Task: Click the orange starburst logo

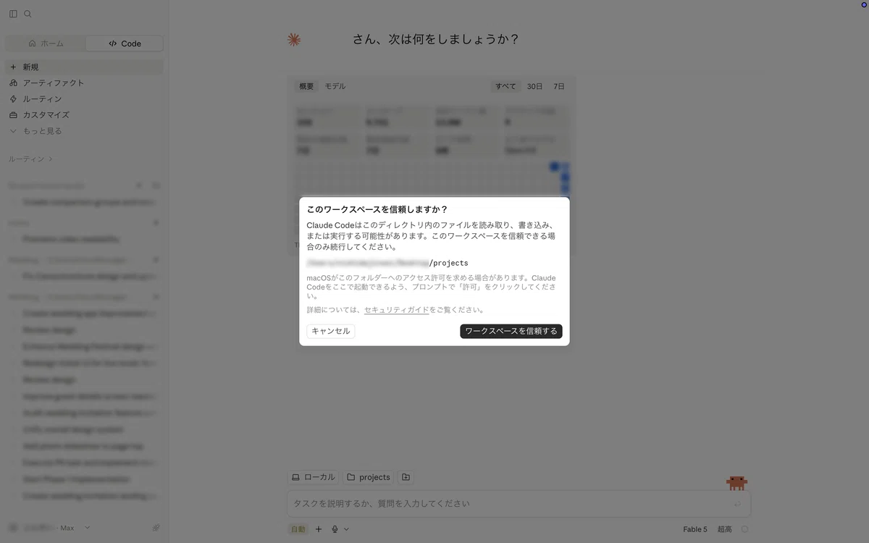Action: (294, 40)
